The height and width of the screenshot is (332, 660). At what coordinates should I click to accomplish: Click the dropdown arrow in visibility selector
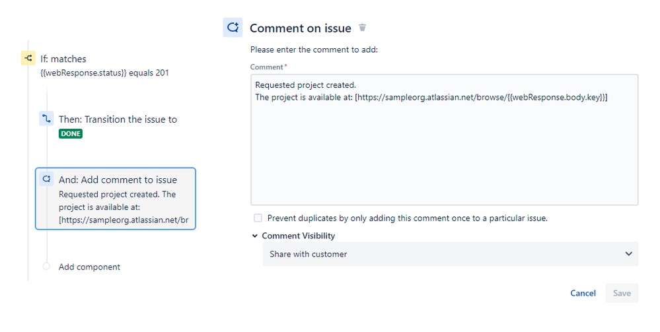pos(628,254)
